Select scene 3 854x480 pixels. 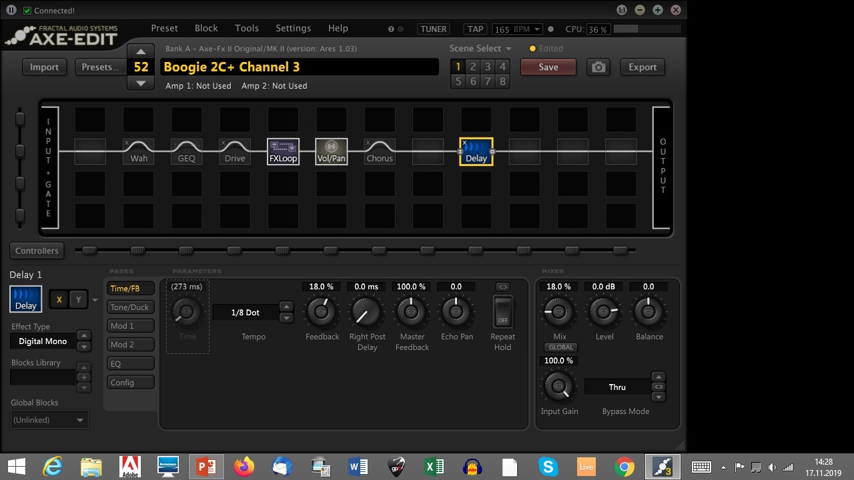tap(488, 67)
